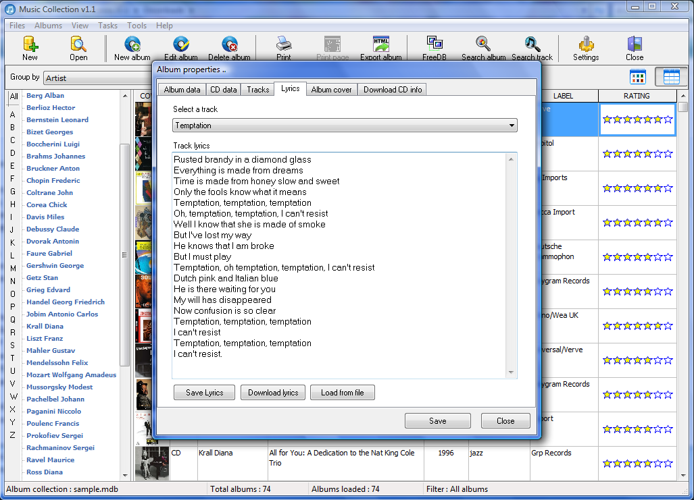Select artist Coltrane John in list
694x500 pixels.
(49, 193)
